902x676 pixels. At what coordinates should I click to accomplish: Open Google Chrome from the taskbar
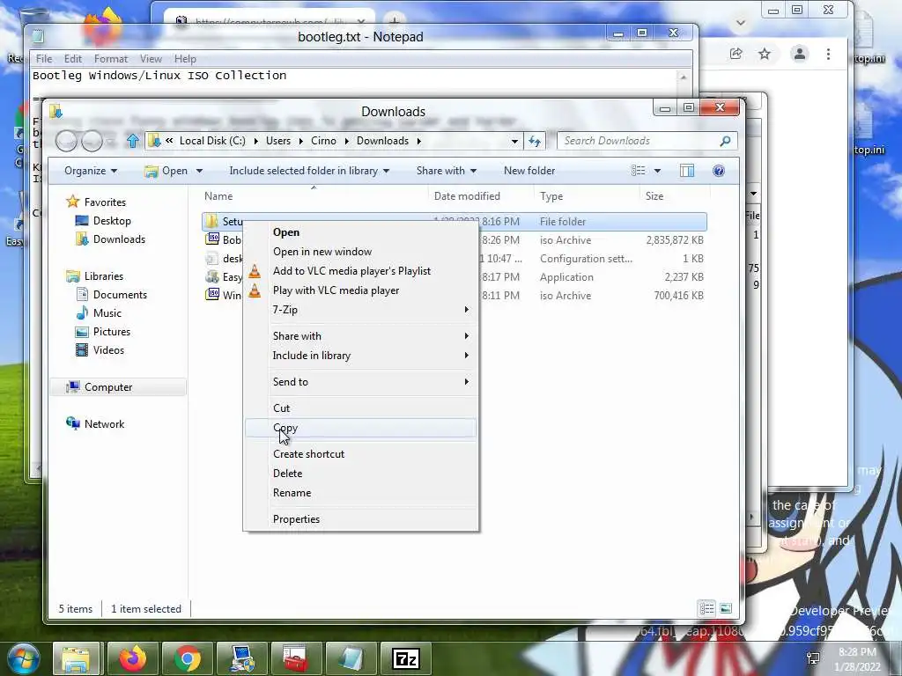coord(188,658)
